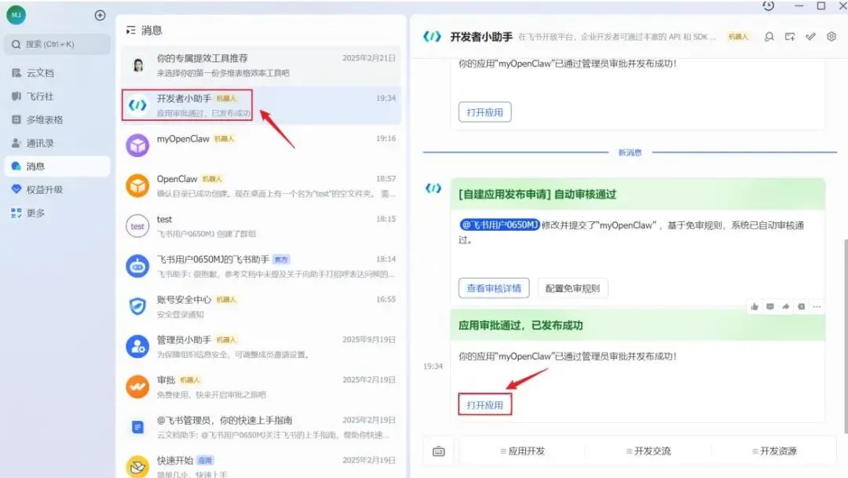Open 账号安全中心 conversation

tap(261, 306)
